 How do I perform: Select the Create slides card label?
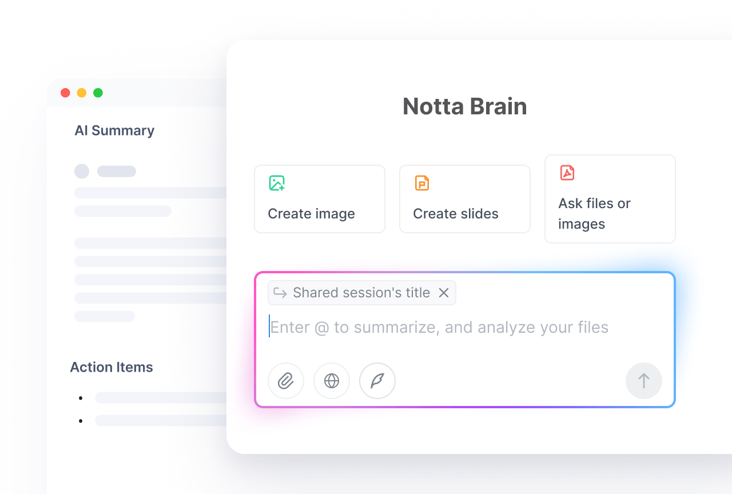[456, 214]
